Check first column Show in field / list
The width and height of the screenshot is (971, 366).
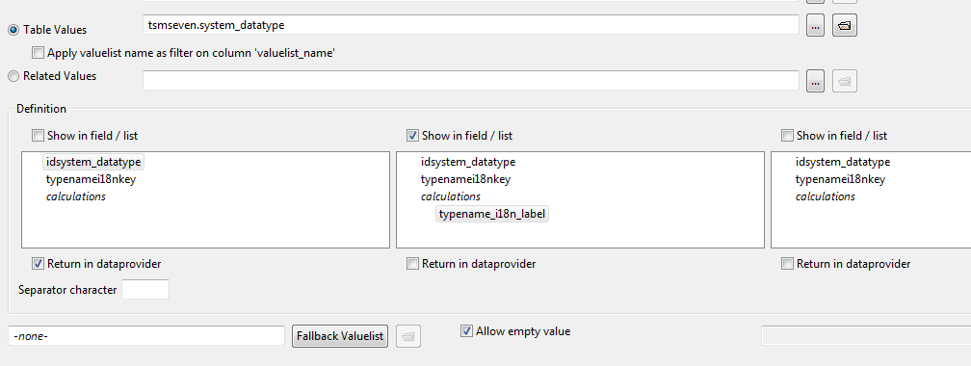[39, 136]
